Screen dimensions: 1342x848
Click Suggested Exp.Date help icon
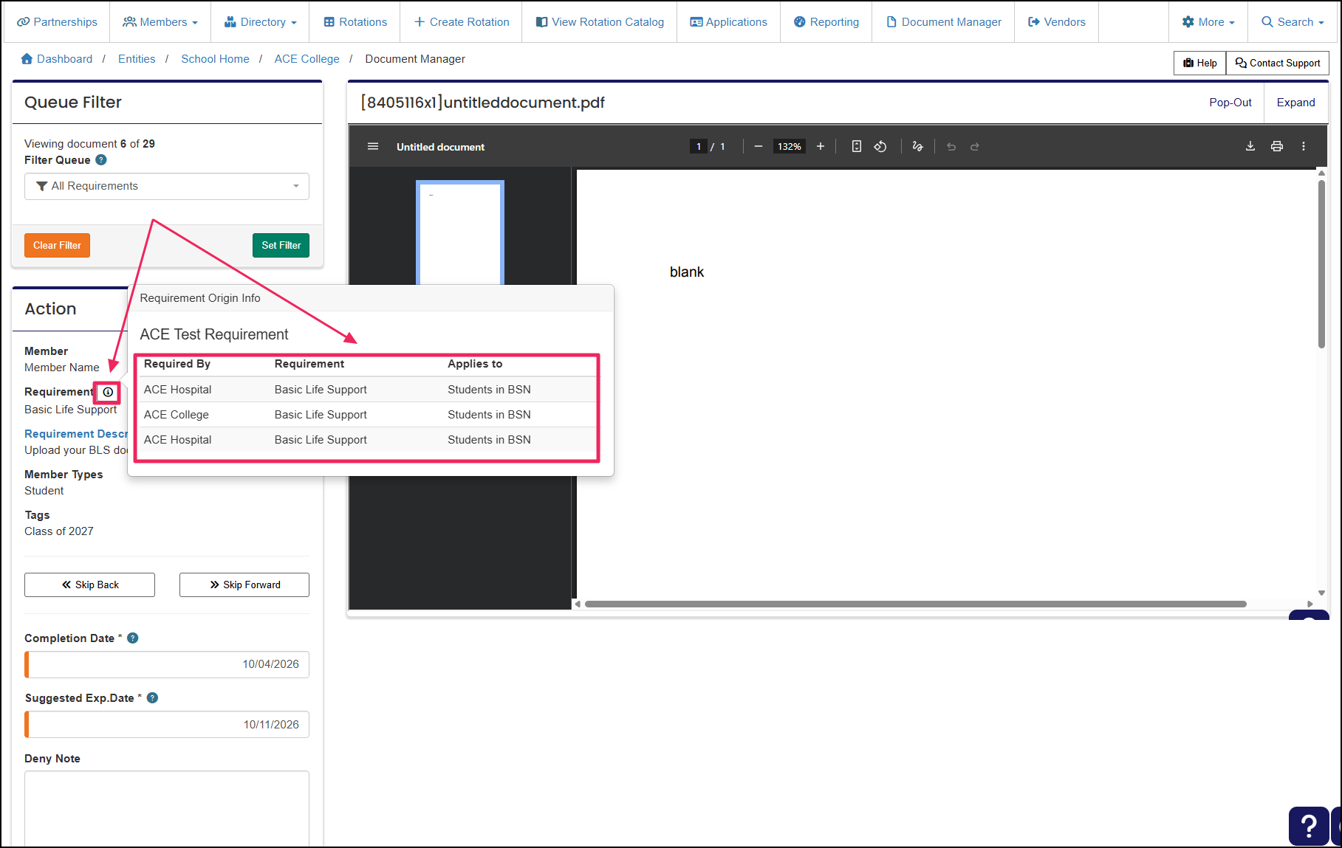tap(153, 698)
